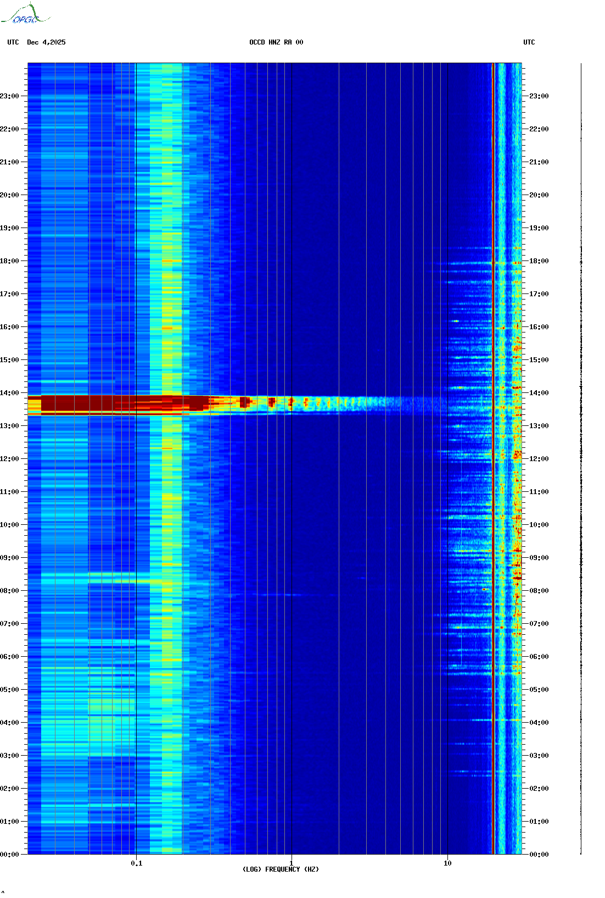Click the 05:00 label on the right axis
Screen dimensions: 605x898
539,690
